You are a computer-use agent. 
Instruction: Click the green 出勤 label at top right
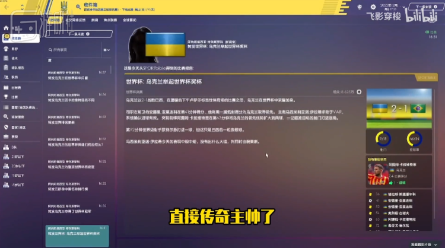431,32
